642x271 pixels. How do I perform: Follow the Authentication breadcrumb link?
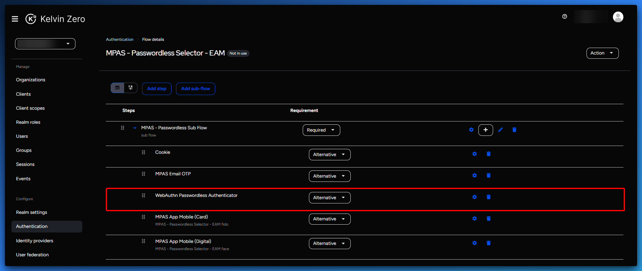120,40
